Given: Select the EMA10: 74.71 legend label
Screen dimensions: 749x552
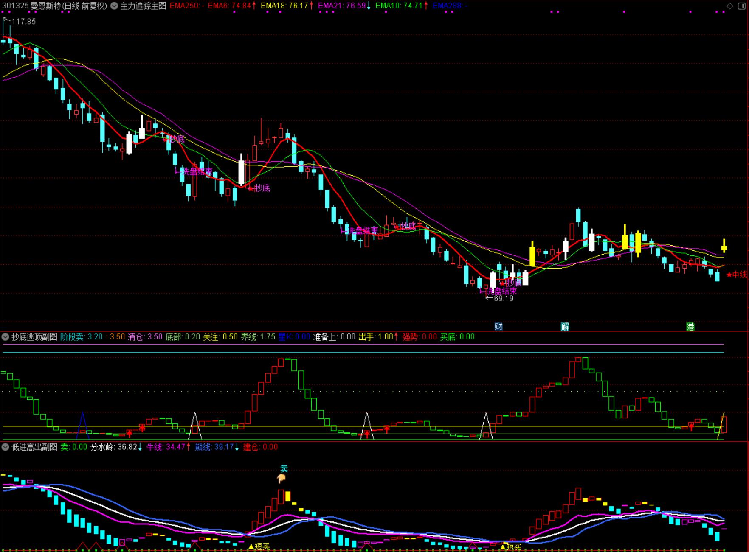Looking at the screenshot, I should pyautogui.click(x=402, y=6).
